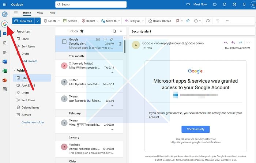Open toolbar more options ellipsis
Viewport: 256px width, 163px height.
[x=227, y=21]
